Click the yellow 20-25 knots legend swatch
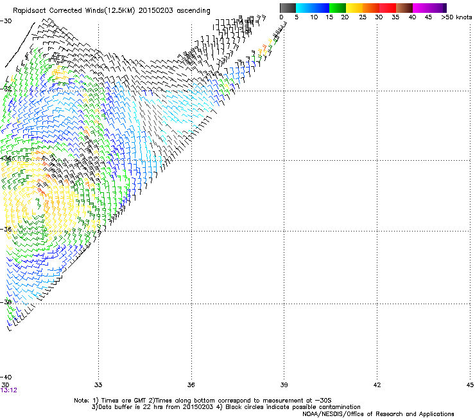 (x=354, y=8)
